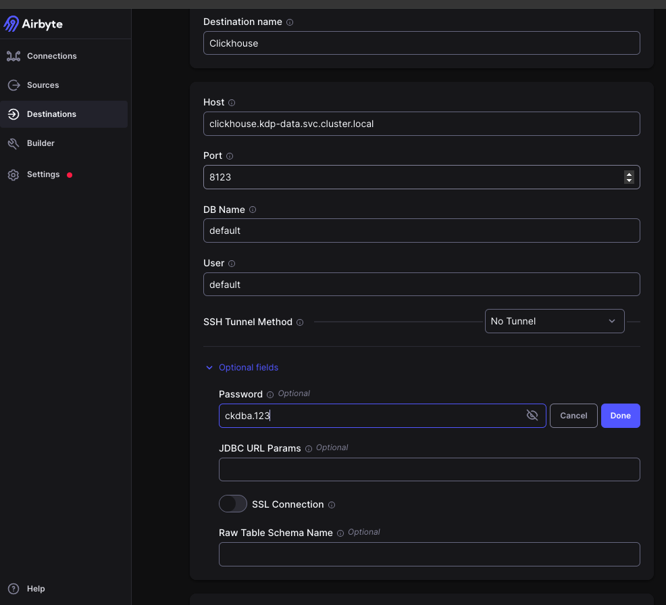This screenshot has height=605, width=666.
Task: Click the Destinations sidebar icon
Action: tap(14, 114)
